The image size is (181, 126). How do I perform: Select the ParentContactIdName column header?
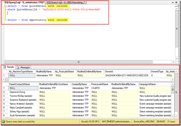[23, 84]
